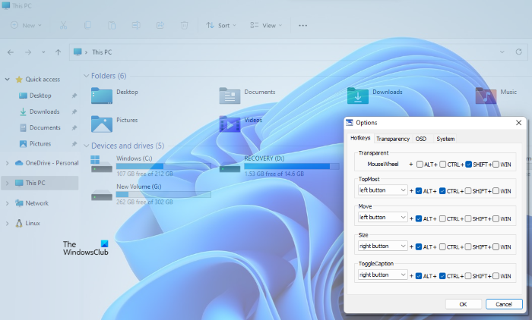532x320 pixels.
Task: Enable WIN checkbox in TopMost group
Action: (x=496, y=191)
